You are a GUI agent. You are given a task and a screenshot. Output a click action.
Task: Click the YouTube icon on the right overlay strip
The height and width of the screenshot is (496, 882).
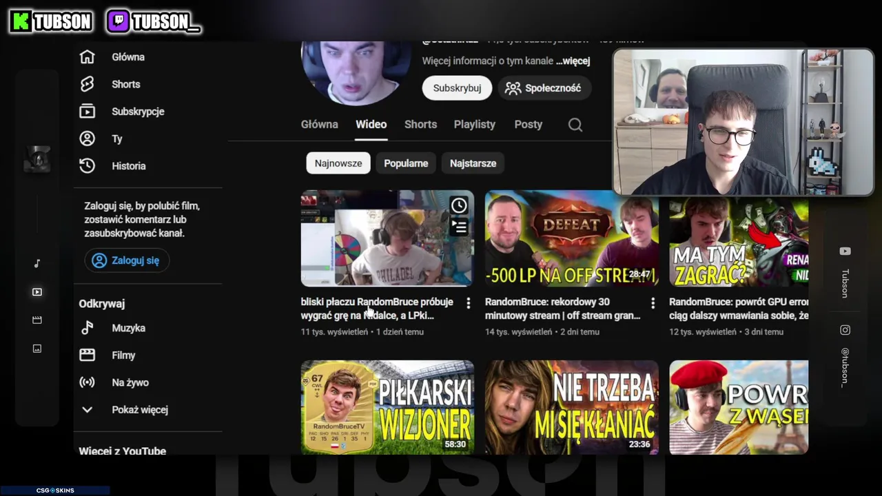coord(845,251)
